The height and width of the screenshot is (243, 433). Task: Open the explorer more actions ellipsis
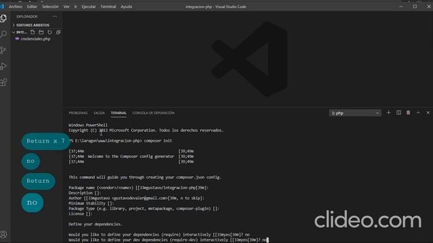[x=55, y=16]
